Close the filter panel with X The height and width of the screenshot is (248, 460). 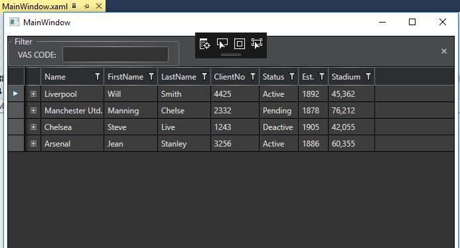(444, 51)
